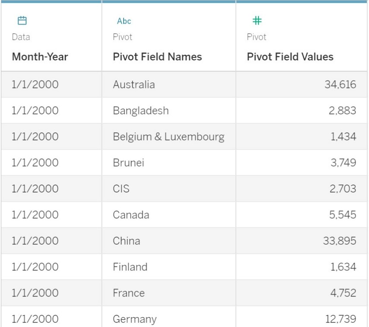Select the Canada cell
This screenshot has width=369, height=327.
click(x=131, y=215)
